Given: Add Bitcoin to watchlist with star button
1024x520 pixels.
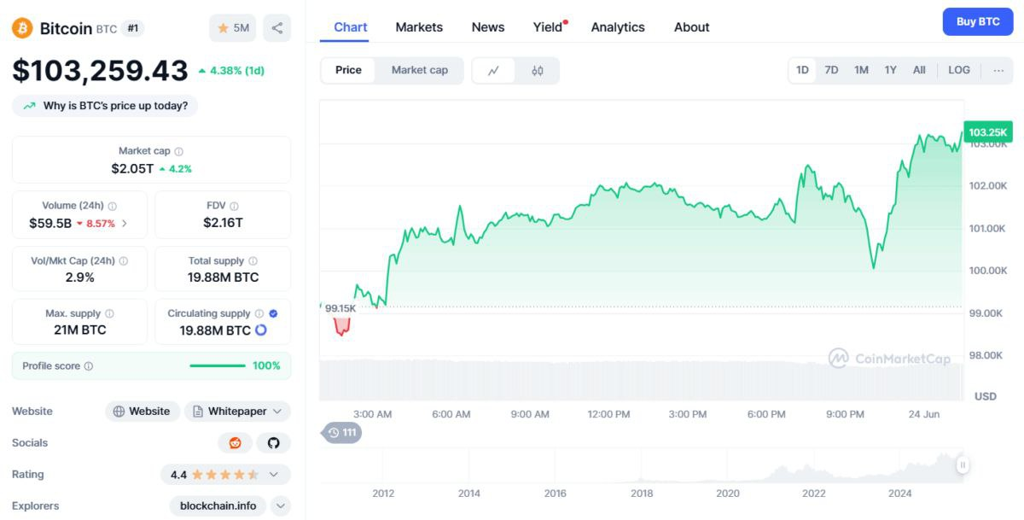Looking at the screenshot, I should [x=232, y=28].
